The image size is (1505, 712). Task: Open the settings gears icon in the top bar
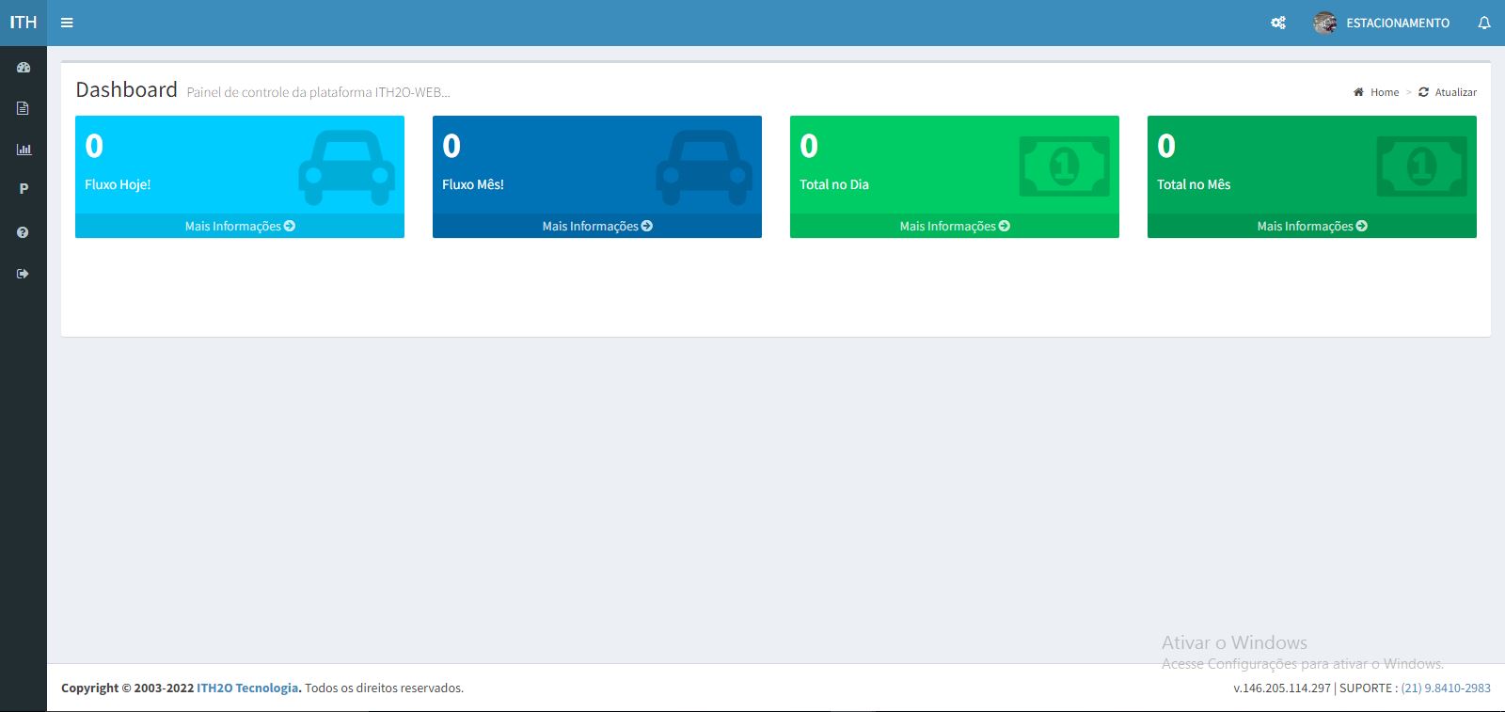tap(1278, 23)
